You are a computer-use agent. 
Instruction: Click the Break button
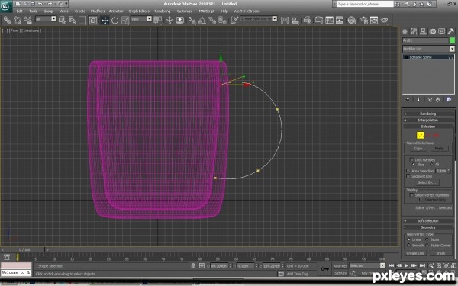pos(440,253)
